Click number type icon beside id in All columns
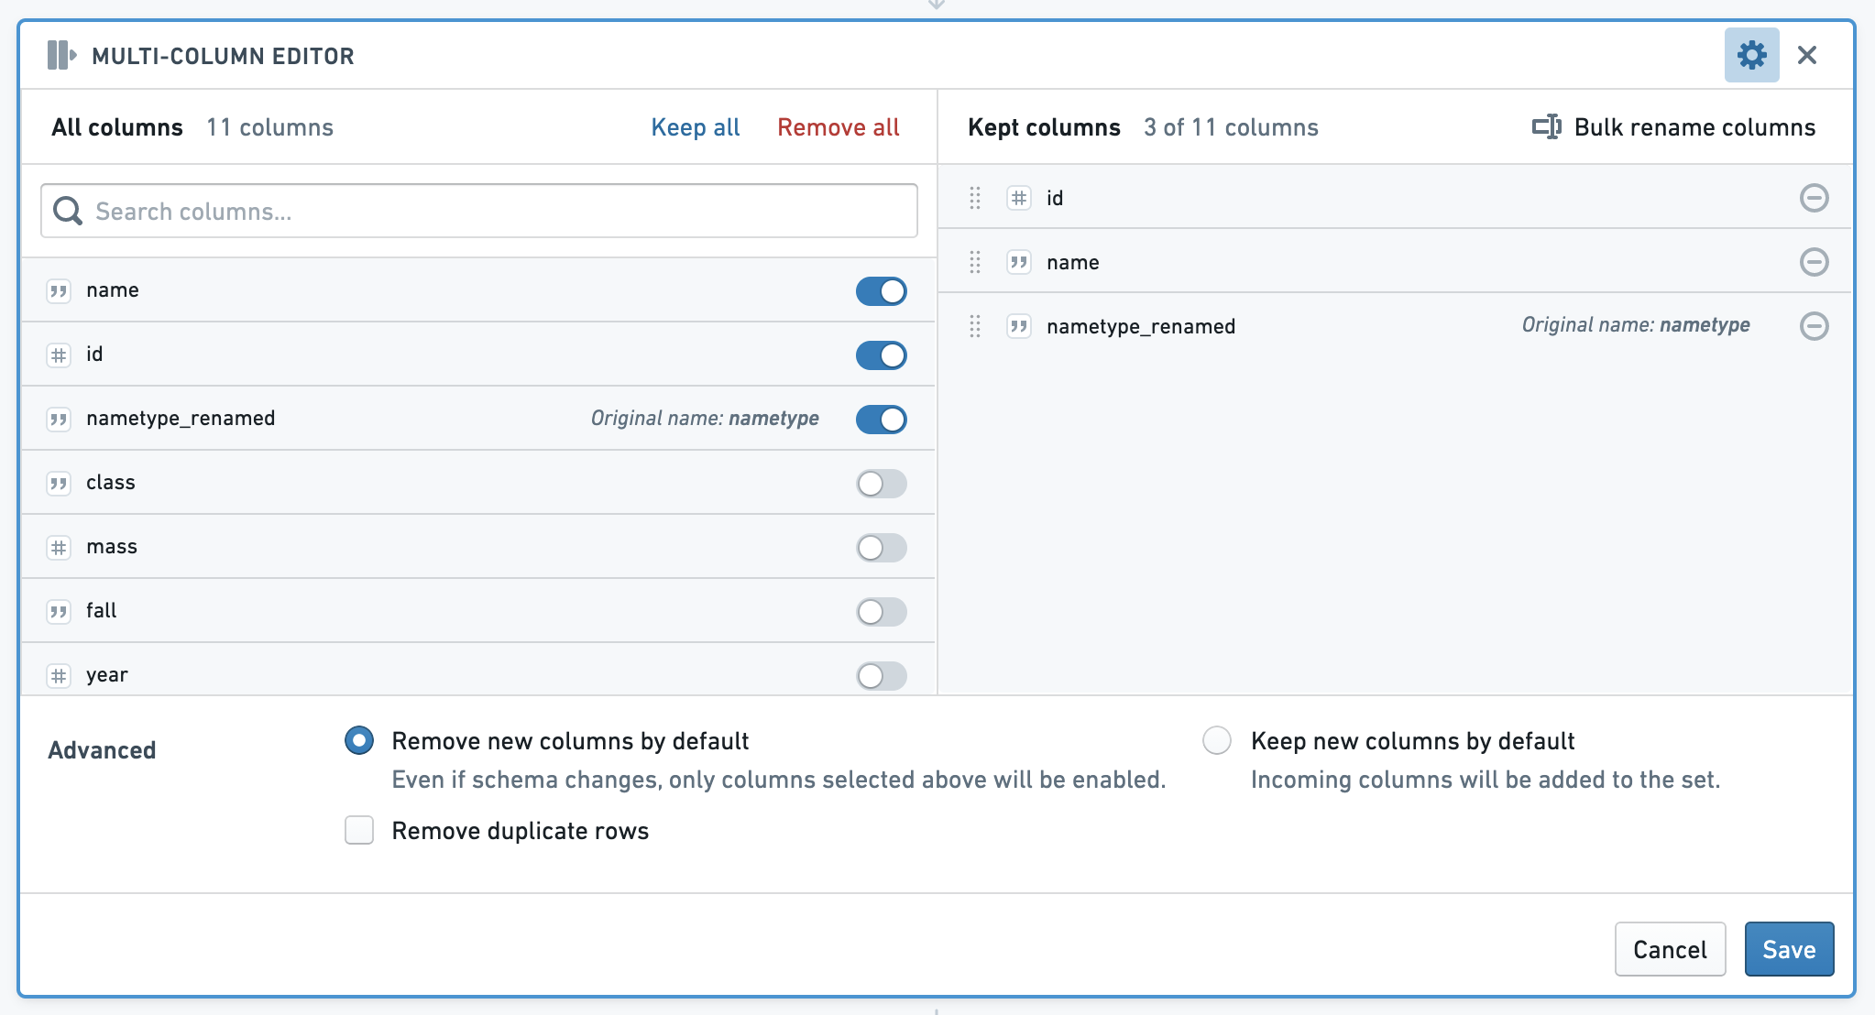This screenshot has width=1875, height=1015. [59, 355]
